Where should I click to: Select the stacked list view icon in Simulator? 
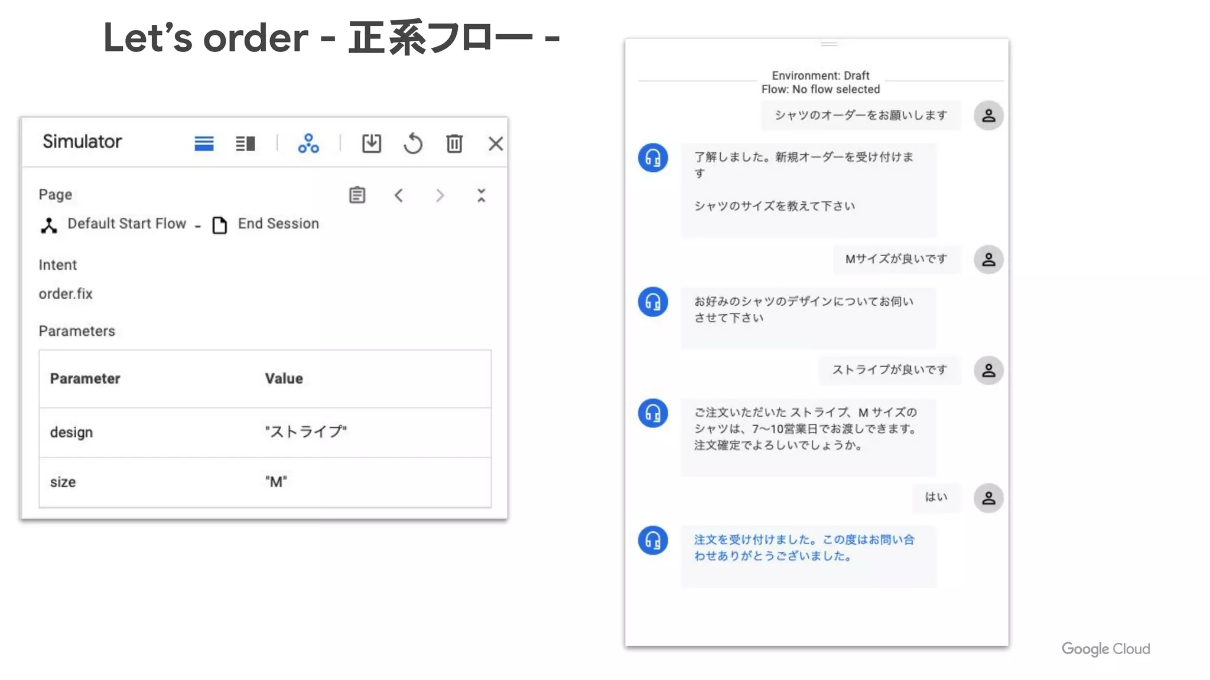(x=204, y=143)
